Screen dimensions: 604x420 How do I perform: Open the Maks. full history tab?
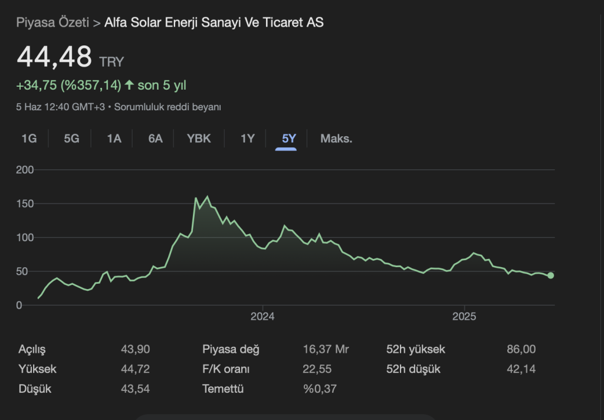tap(336, 139)
